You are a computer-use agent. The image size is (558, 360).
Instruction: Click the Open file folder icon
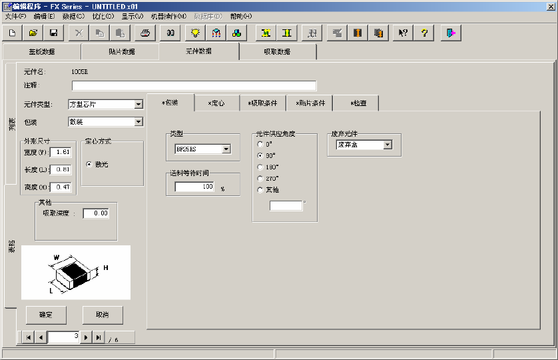tap(33, 32)
